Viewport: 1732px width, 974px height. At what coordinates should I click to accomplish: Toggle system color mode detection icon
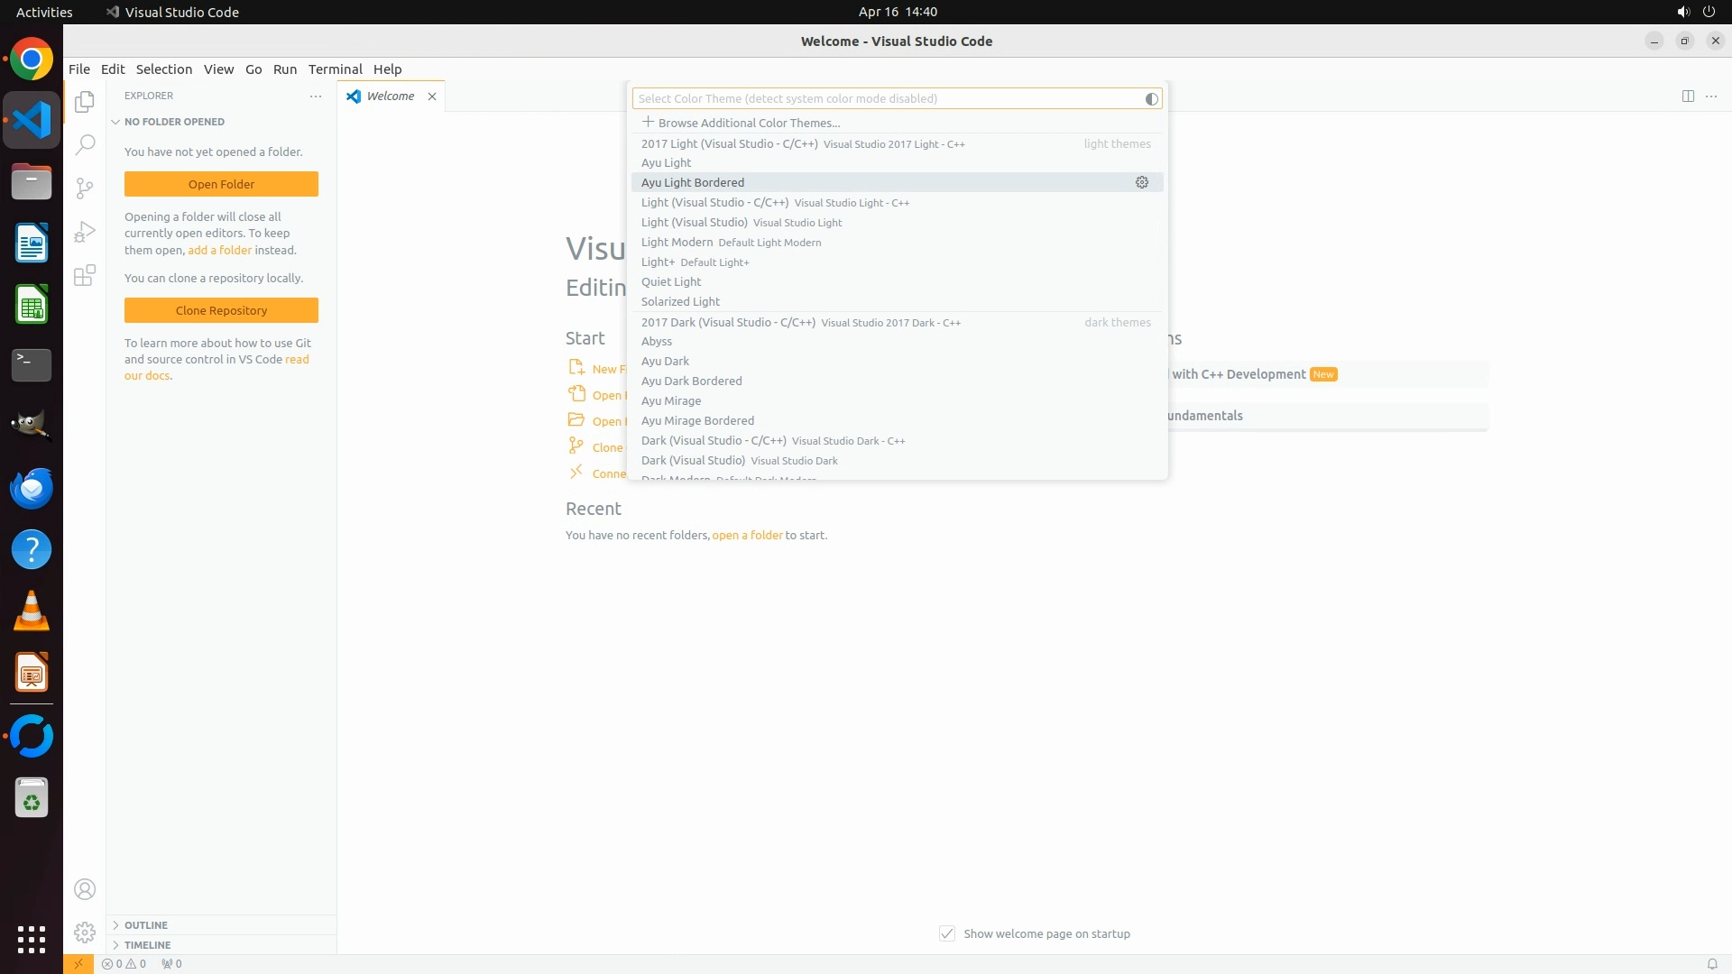1151,99
